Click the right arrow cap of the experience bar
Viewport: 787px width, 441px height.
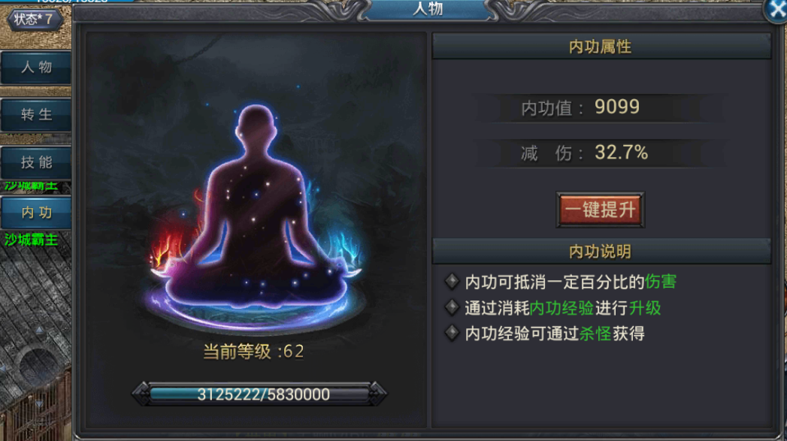(378, 394)
